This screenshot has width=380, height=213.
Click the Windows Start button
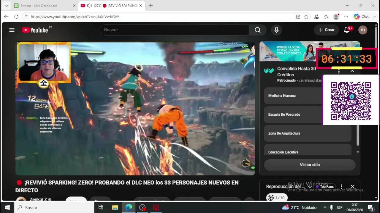tap(7, 207)
